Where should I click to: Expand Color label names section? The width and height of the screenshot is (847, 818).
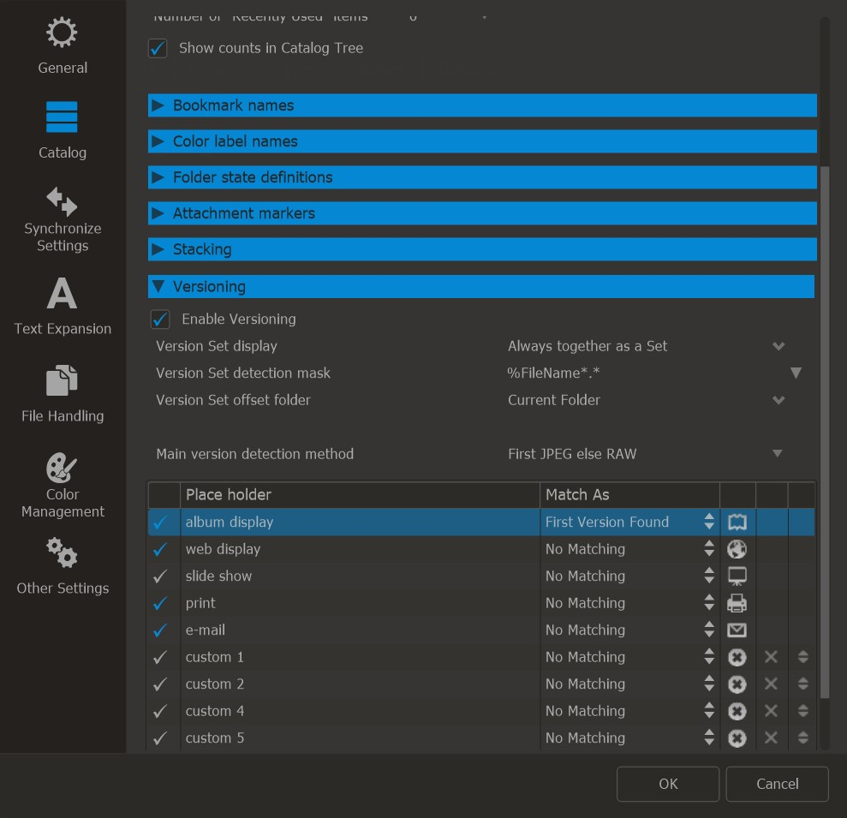pos(482,141)
